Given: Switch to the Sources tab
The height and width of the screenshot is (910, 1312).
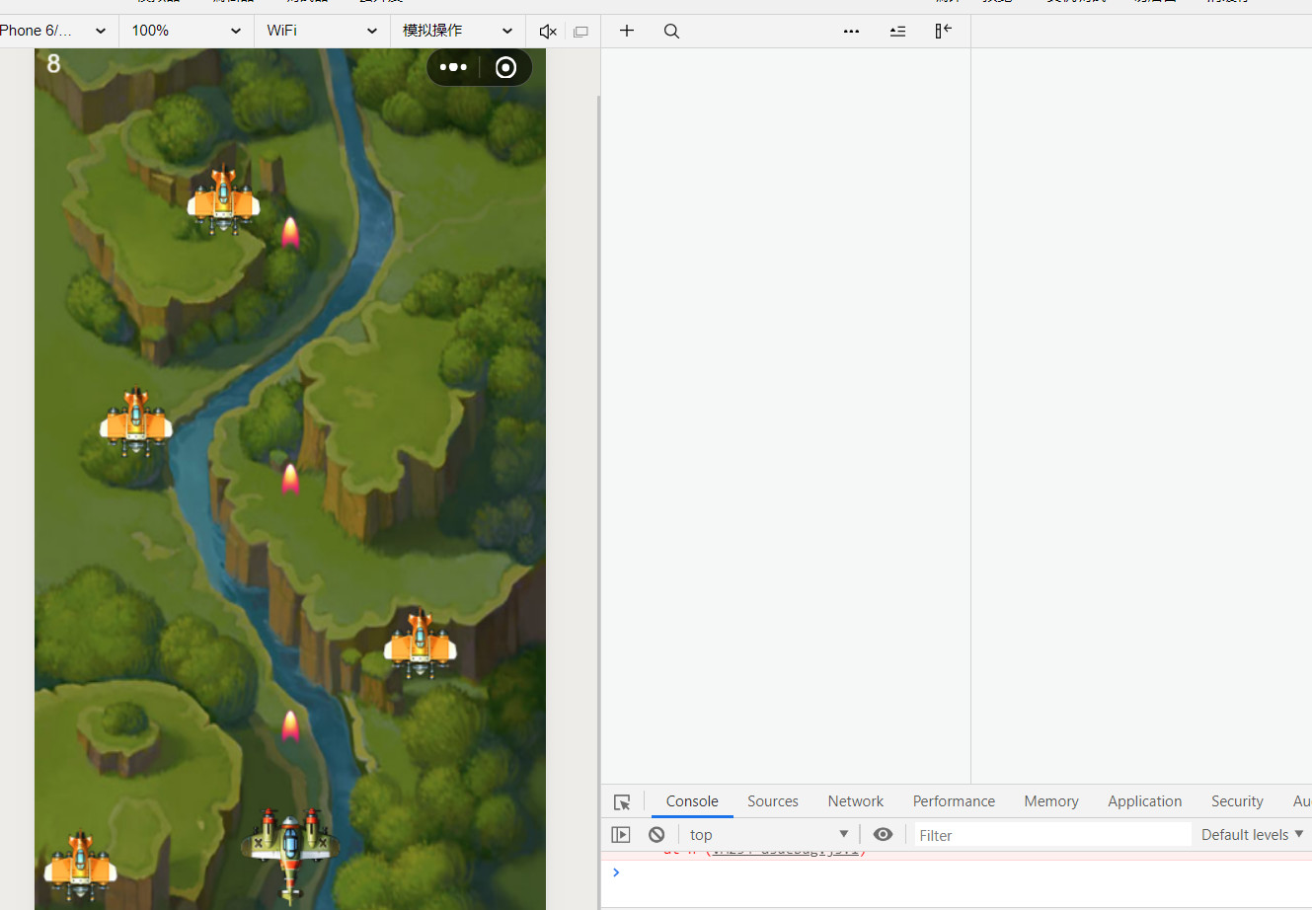Looking at the screenshot, I should pos(773,801).
